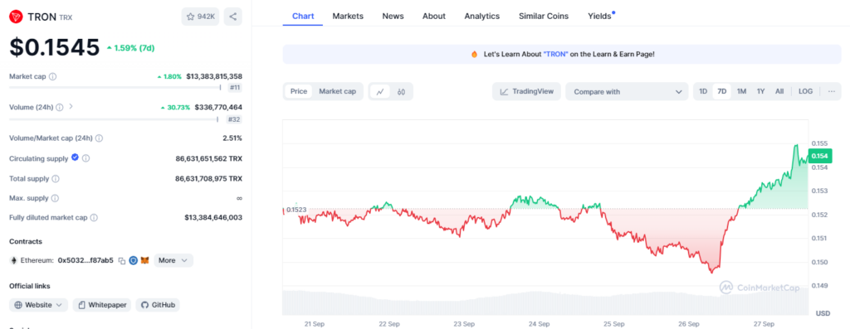Click the #32 volume rank badge
This screenshot has height=329, width=850.
(235, 119)
